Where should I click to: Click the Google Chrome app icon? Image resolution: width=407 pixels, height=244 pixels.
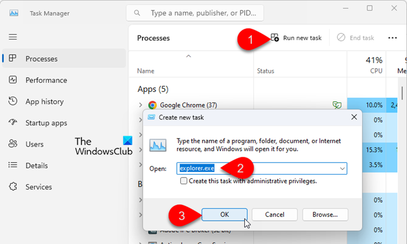152,105
